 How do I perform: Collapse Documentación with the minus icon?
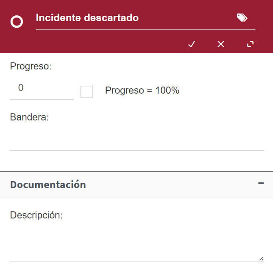[x=261, y=183]
